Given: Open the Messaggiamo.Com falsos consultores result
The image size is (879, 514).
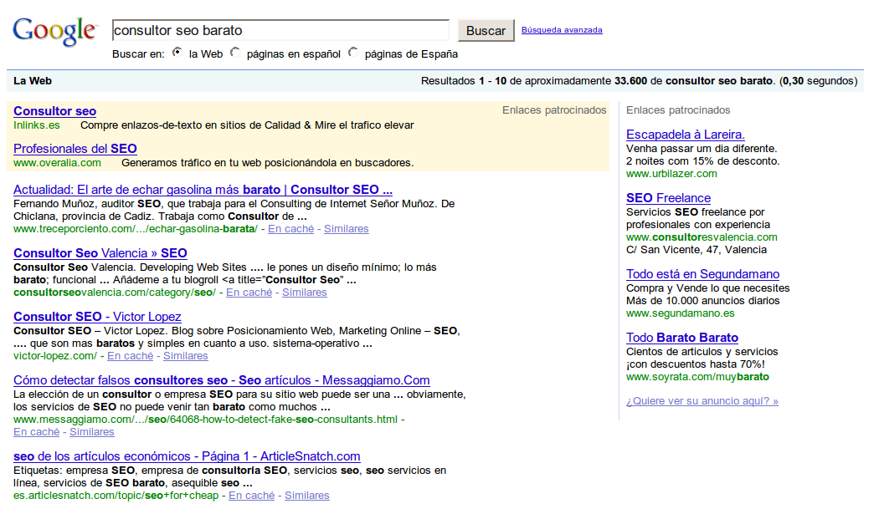Looking at the screenshot, I should [x=222, y=380].
